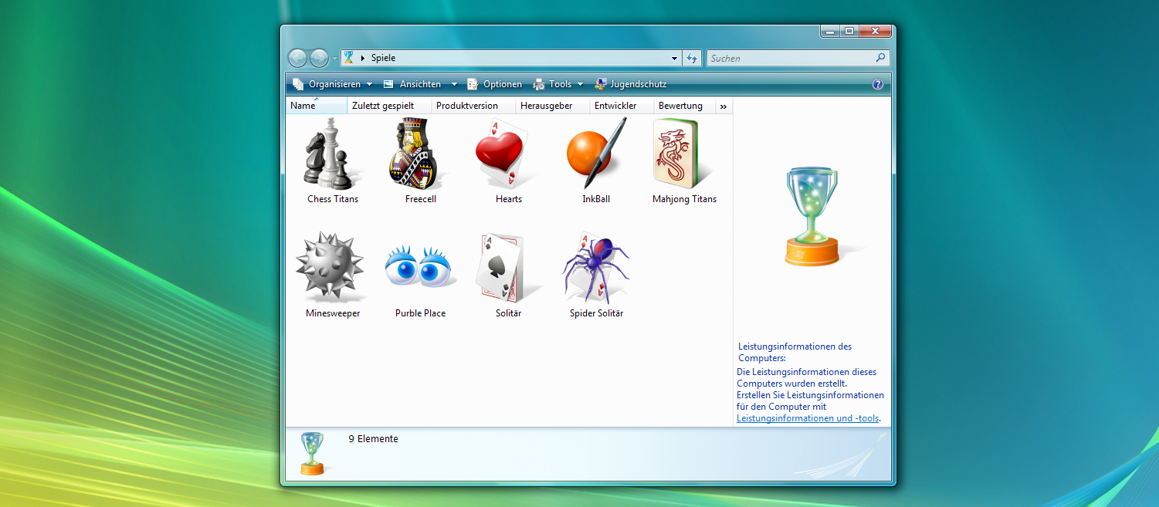Open the Leistungsinformationen und -tools link
Image resolution: width=1159 pixels, height=507 pixels.
pyautogui.click(x=808, y=418)
